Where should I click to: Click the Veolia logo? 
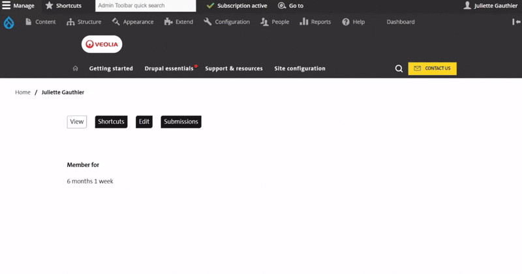coord(102,44)
